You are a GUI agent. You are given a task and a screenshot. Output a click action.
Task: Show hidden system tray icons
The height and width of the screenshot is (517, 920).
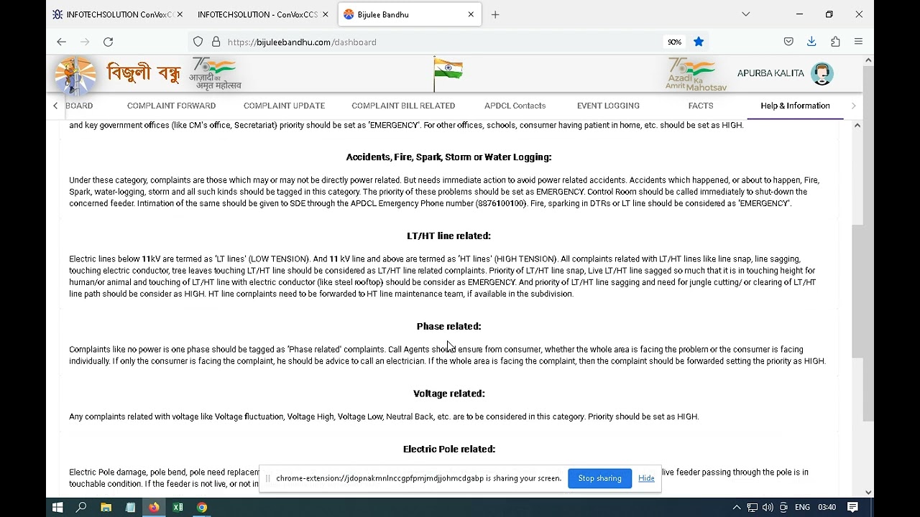(737, 507)
